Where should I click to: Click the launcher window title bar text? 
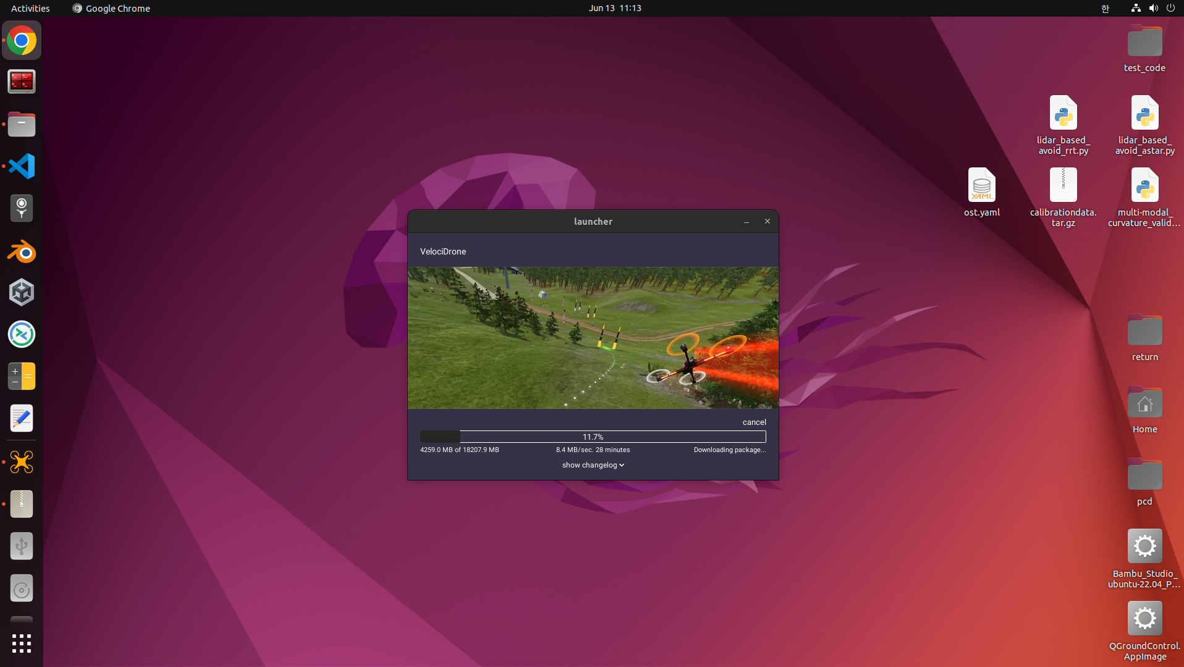tap(593, 221)
